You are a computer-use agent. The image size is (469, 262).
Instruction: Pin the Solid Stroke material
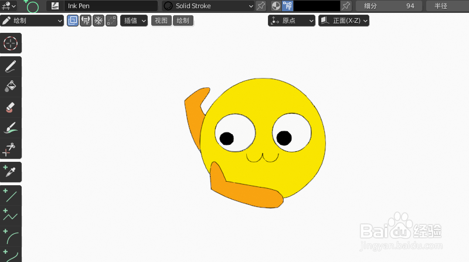coord(261,6)
